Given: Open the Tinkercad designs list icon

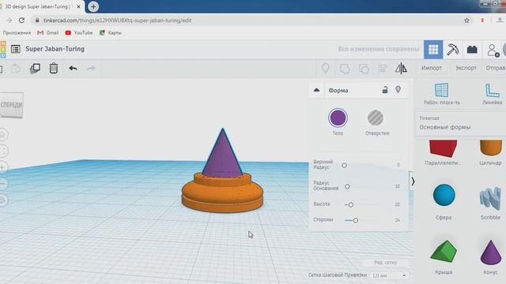Looking at the screenshot, I should [16, 49].
